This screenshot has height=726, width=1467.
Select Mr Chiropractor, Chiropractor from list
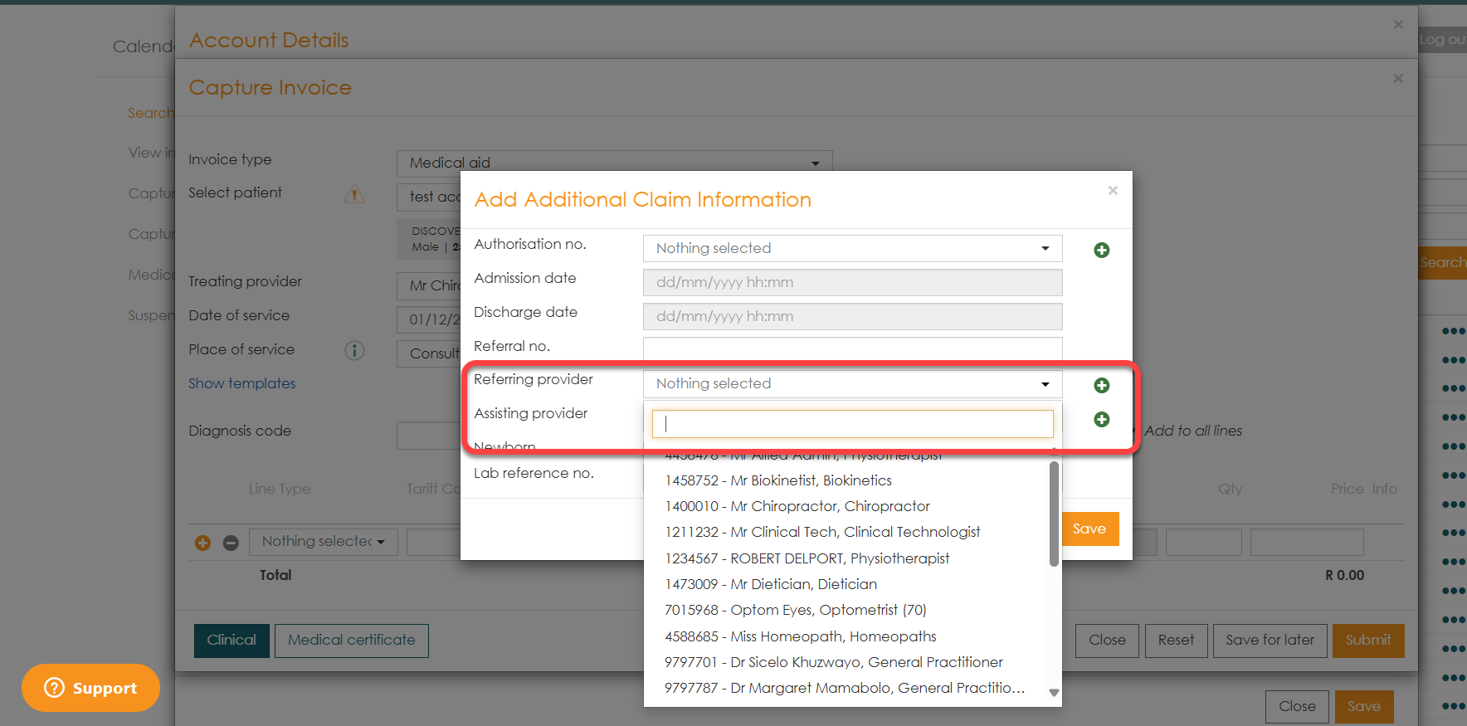[x=797, y=506]
